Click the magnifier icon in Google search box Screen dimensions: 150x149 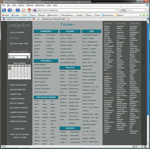pos(145,10)
